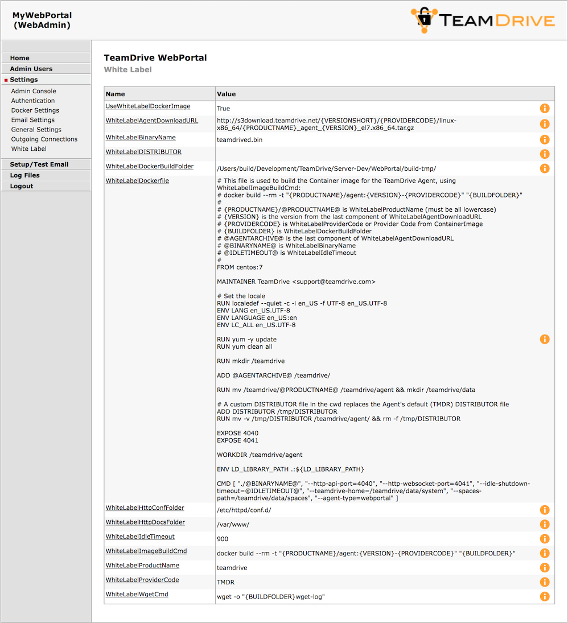Edit the WhiteLabelDockerBuildFolder setting

(150, 166)
